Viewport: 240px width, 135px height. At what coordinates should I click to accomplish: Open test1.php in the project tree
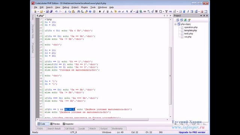coord(189,34)
